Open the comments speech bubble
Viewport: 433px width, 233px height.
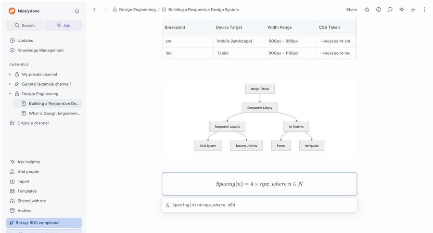click(x=390, y=10)
